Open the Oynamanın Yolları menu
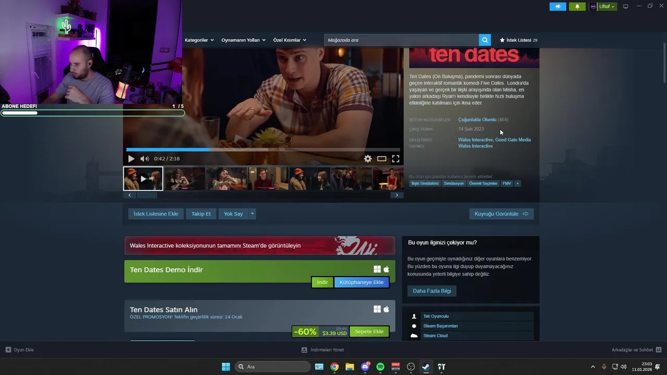 (243, 40)
